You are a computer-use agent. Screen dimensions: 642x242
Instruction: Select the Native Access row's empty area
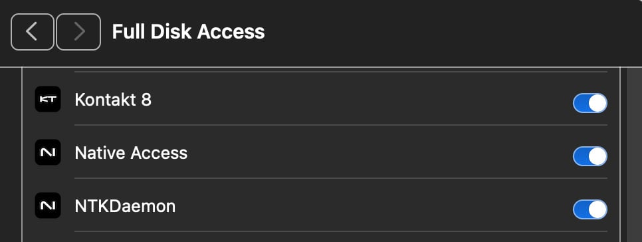point(379,153)
